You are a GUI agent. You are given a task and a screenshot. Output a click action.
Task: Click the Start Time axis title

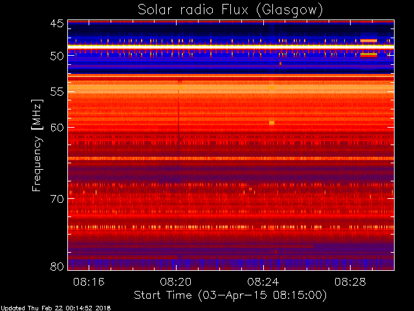(x=230, y=295)
